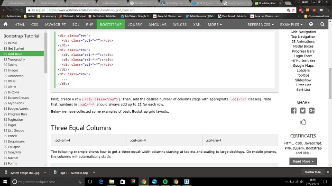332x186 pixels.
Task: Open Otros marcadores bookmarks folder
Action: (x=316, y=16)
